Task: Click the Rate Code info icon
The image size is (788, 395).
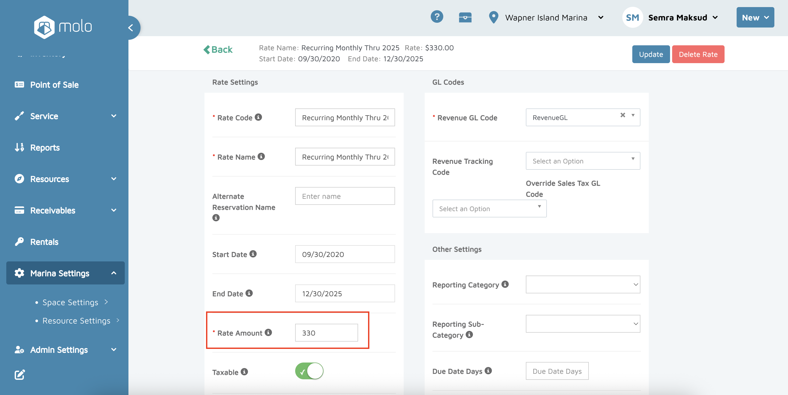Action: click(x=258, y=117)
